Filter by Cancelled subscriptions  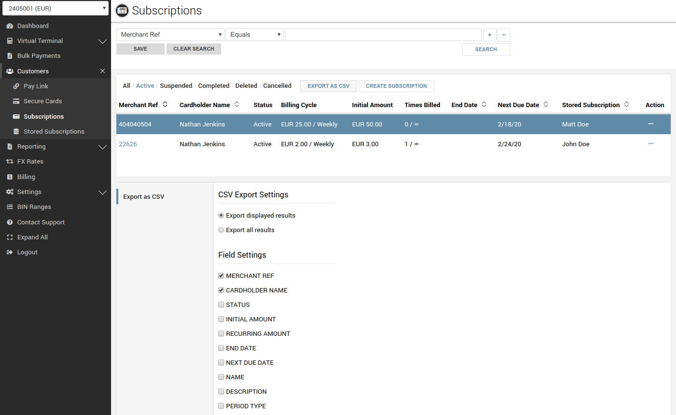277,86
